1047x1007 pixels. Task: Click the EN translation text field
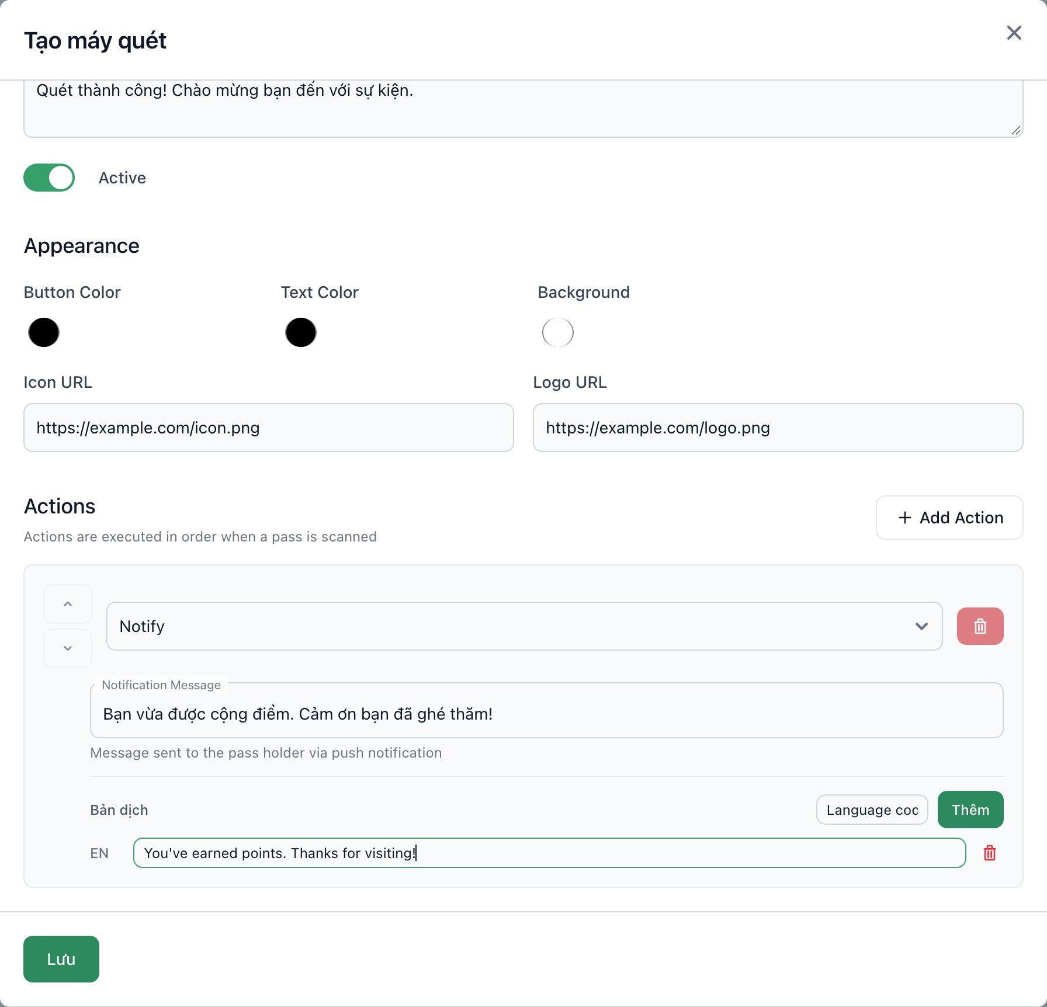tap(549, 853)
